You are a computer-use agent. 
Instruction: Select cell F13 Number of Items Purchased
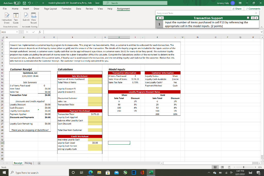(95, 79)
